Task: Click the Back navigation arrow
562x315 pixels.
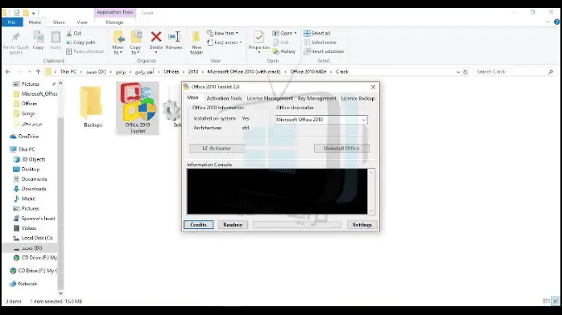Action: tap(8, 72)
